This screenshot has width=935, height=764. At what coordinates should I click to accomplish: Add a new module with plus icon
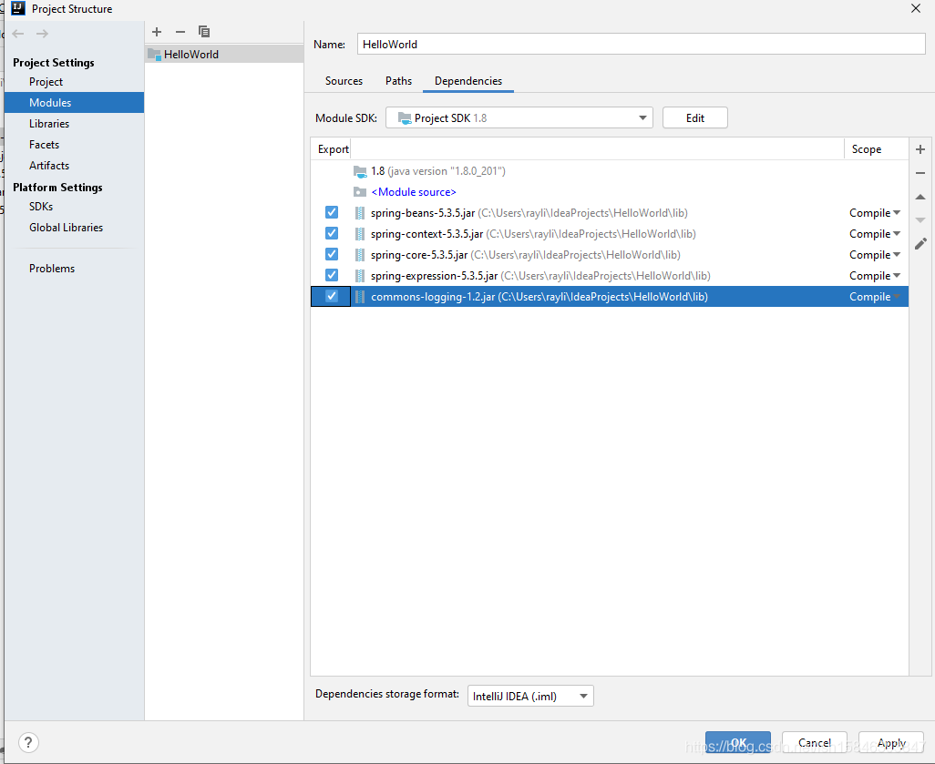[x=157, y=32]
